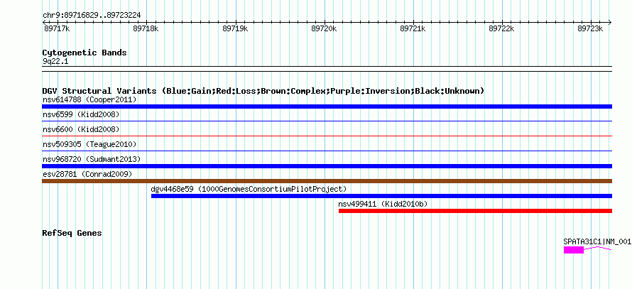Click the DGV Structural Variants track heading
Image resolution: width=632 pixels, height=289 pixels.
pyautogui.click(x=263, y=91)
